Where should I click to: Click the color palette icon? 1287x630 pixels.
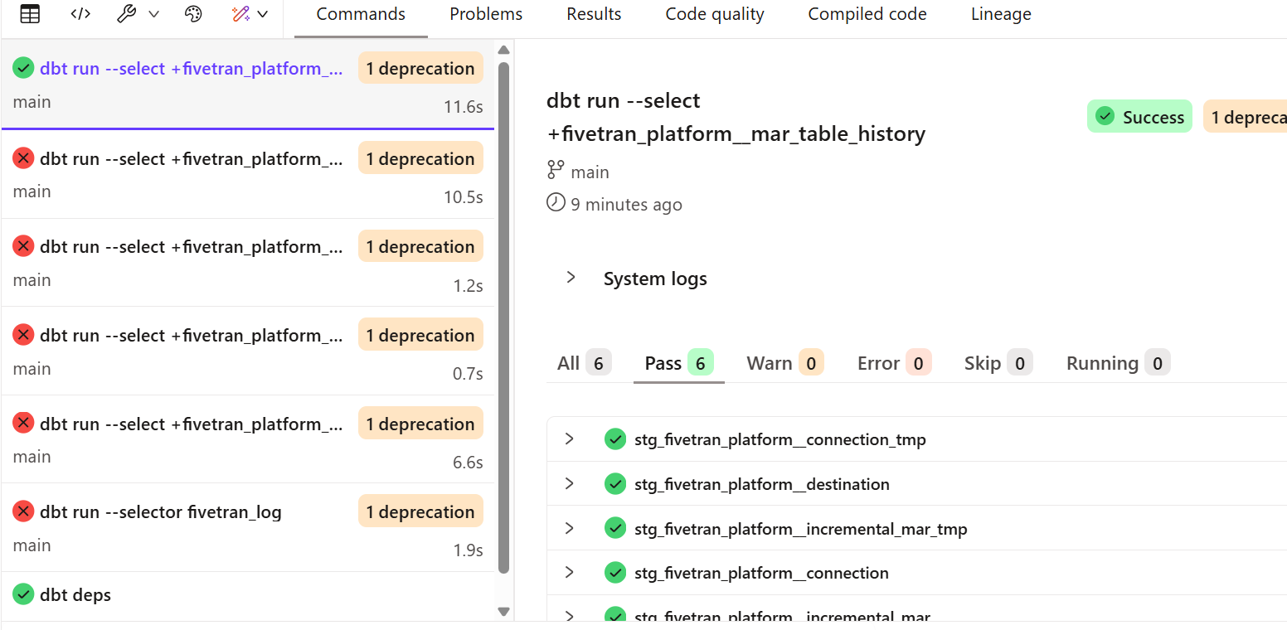point(193,14)
